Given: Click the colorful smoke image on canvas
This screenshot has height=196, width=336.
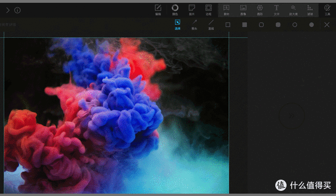Looking at the screenshot, I should tap(116, 116).
